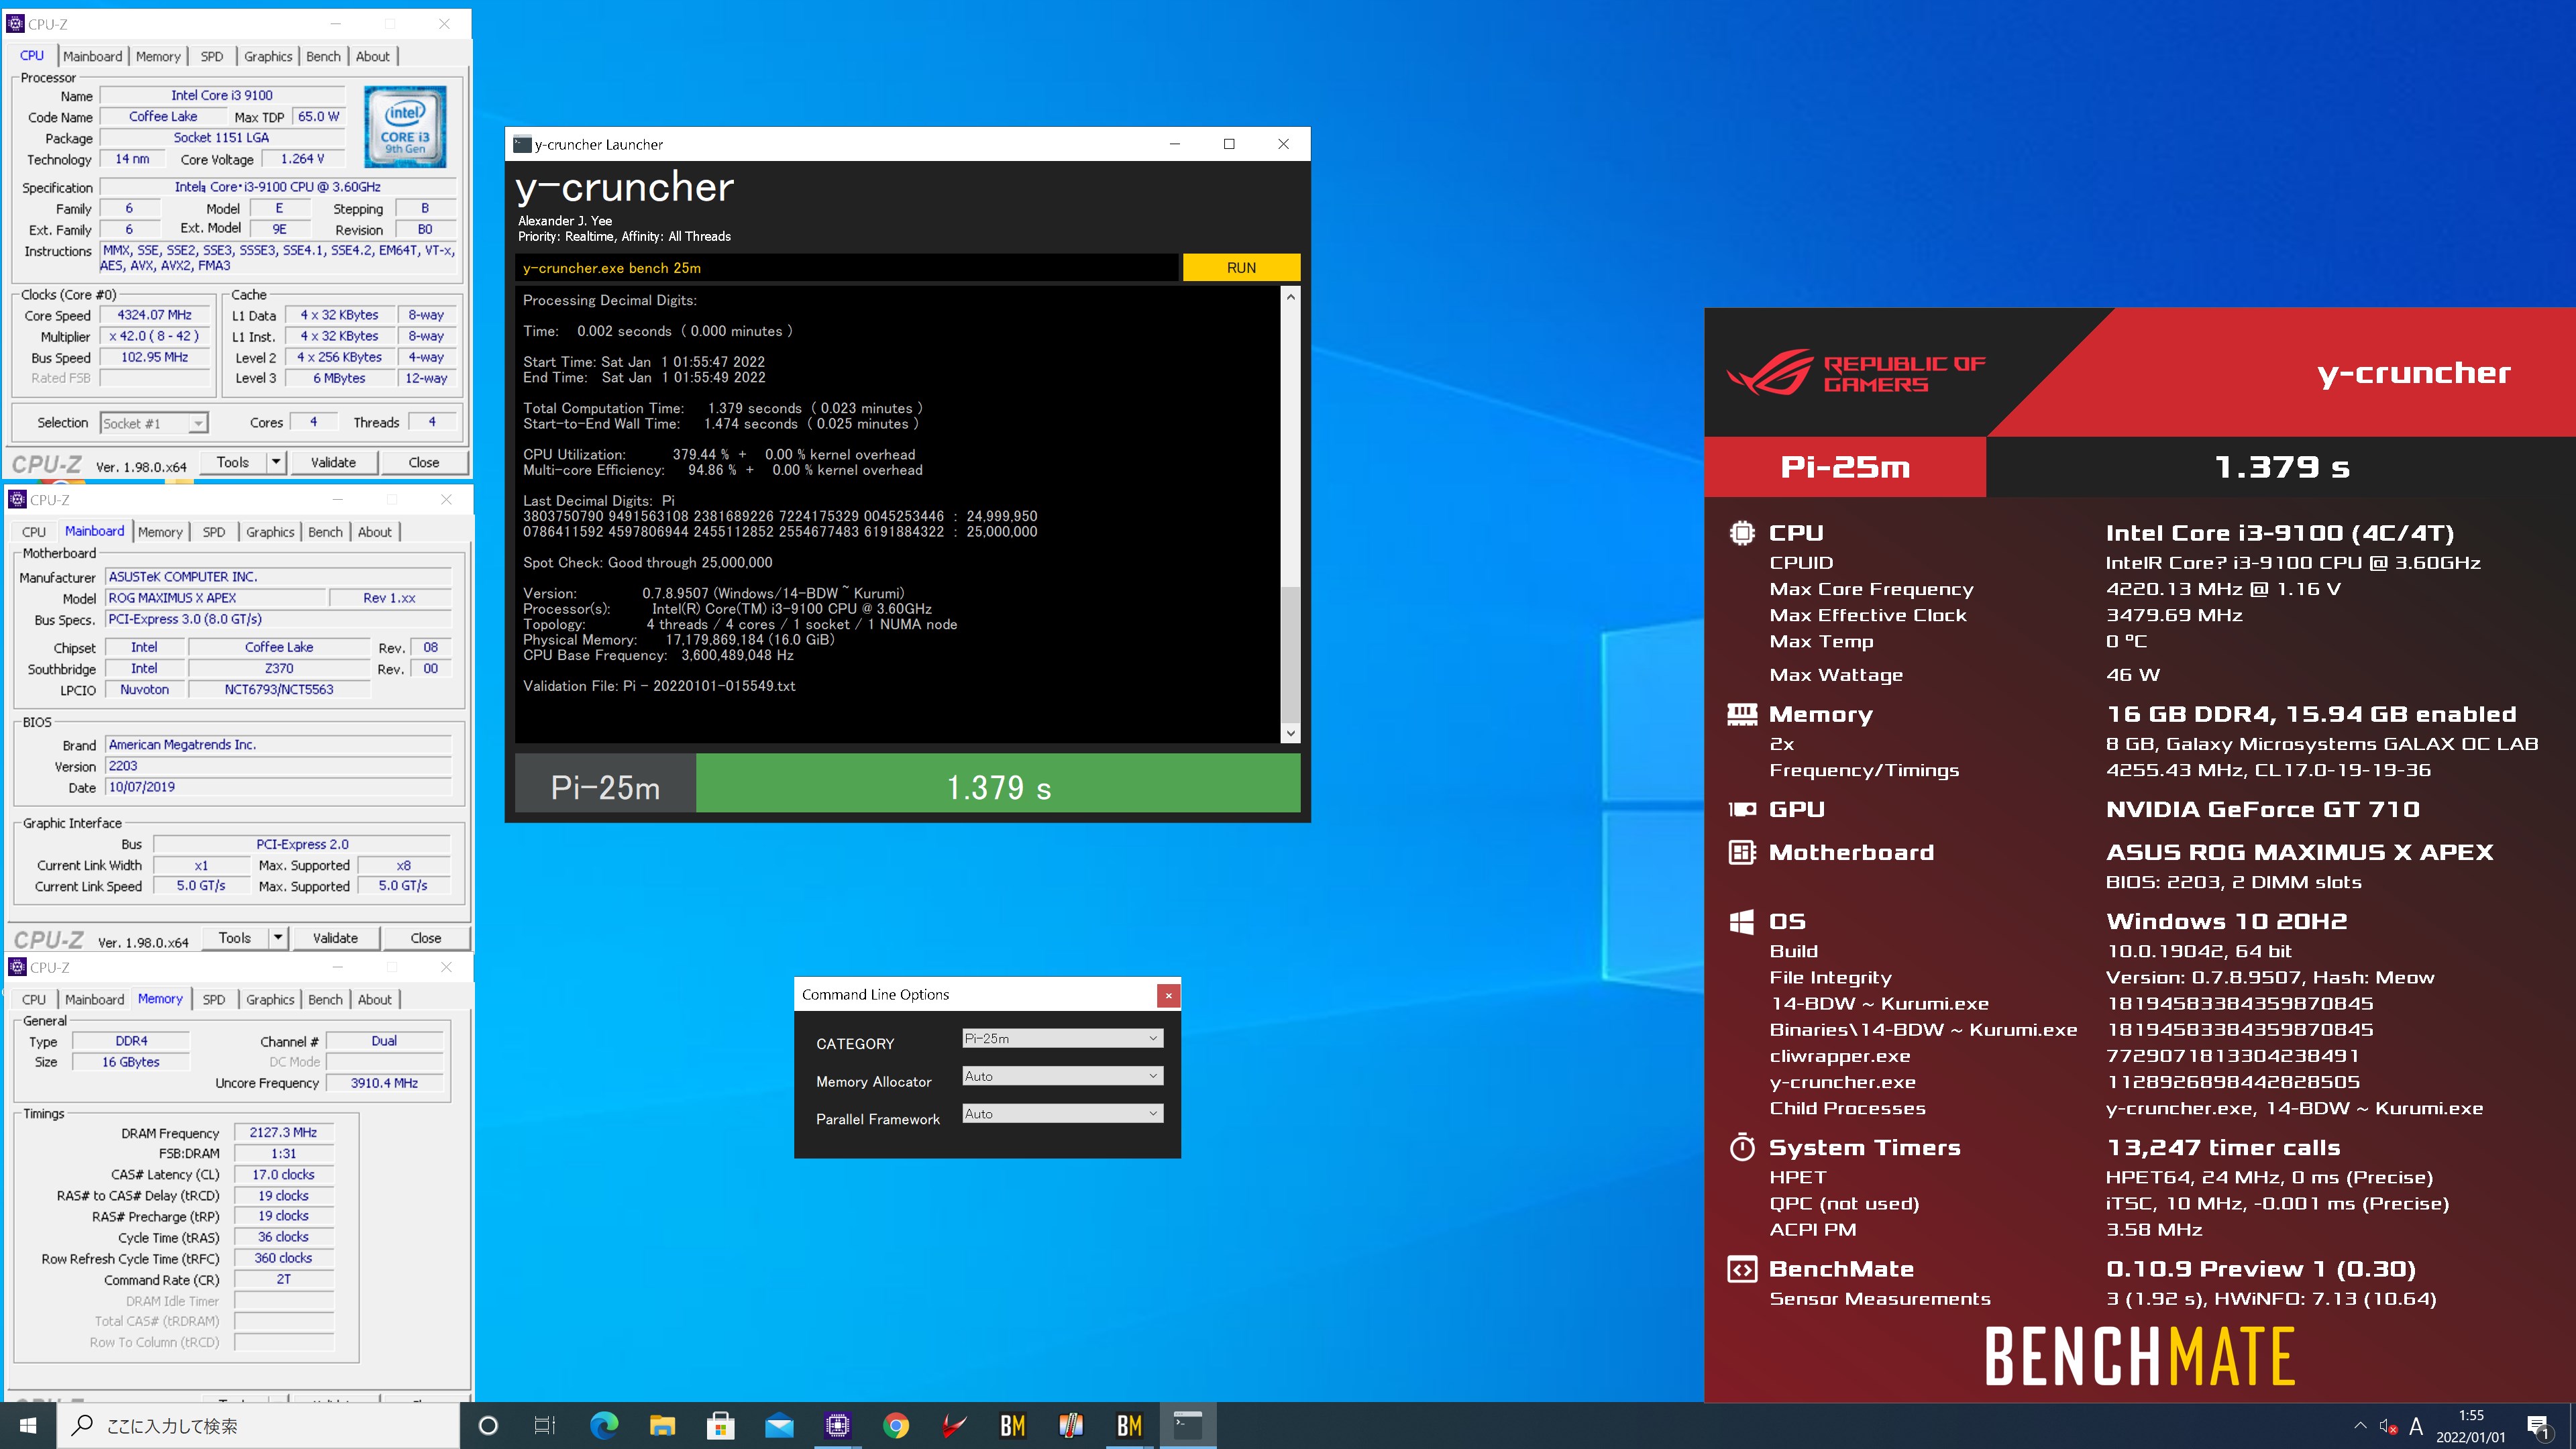The width and height of the screenshot is (2576, 1449).
Task: Open the Mail app in taskbar
Action: [x=779, y=1425]
